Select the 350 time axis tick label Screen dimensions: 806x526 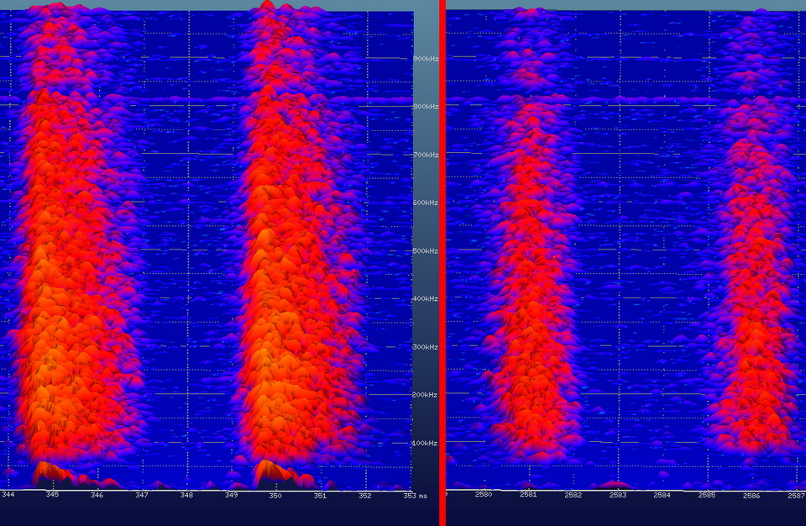pos(275,496)
